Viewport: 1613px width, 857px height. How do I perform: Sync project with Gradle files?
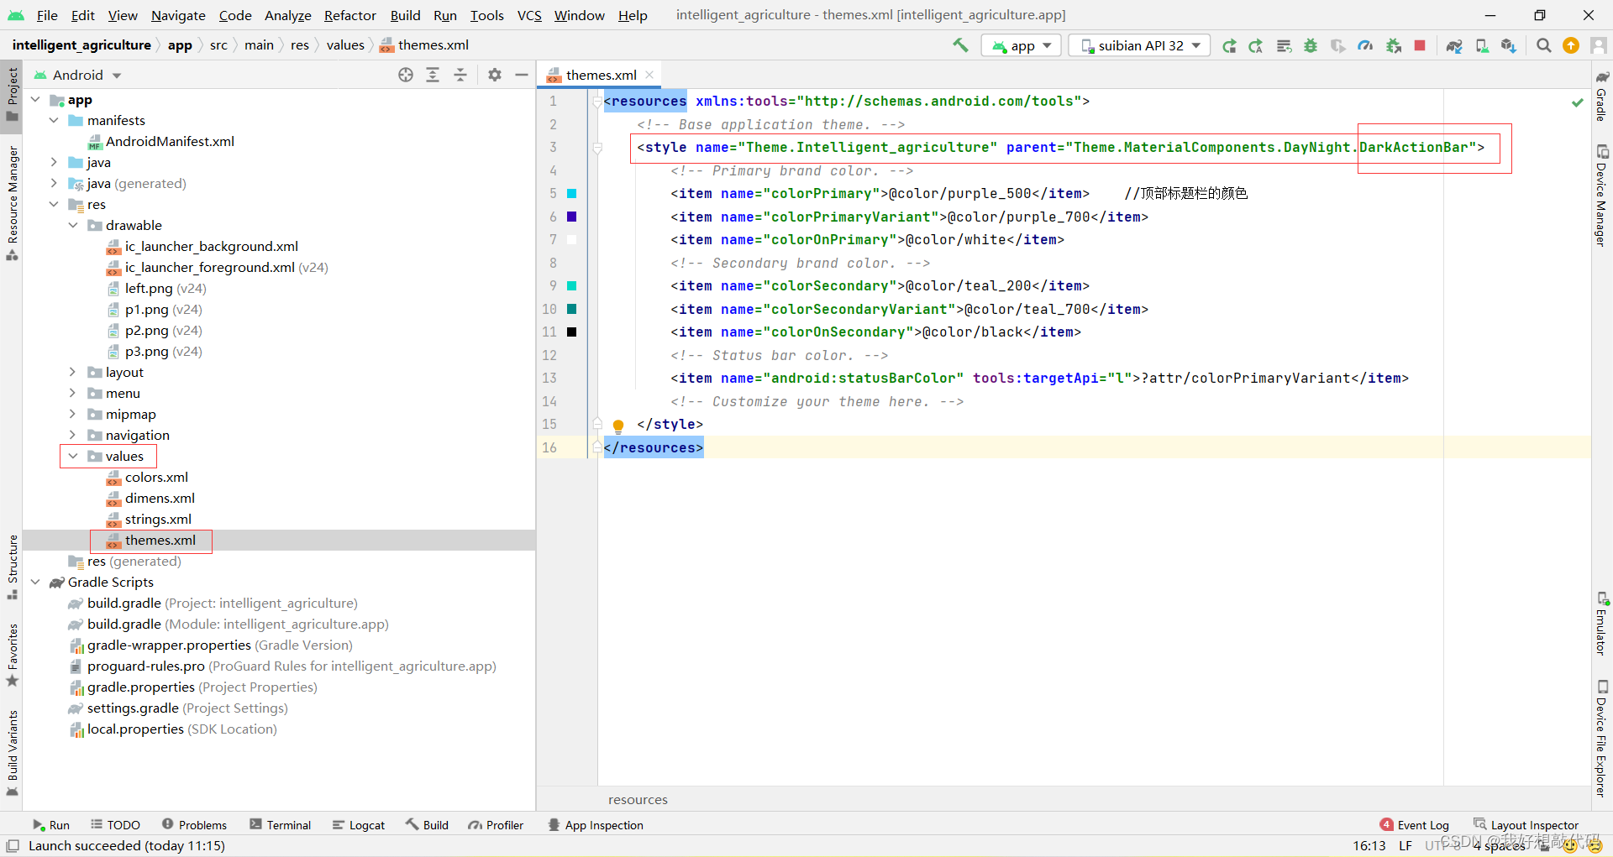1454,45
